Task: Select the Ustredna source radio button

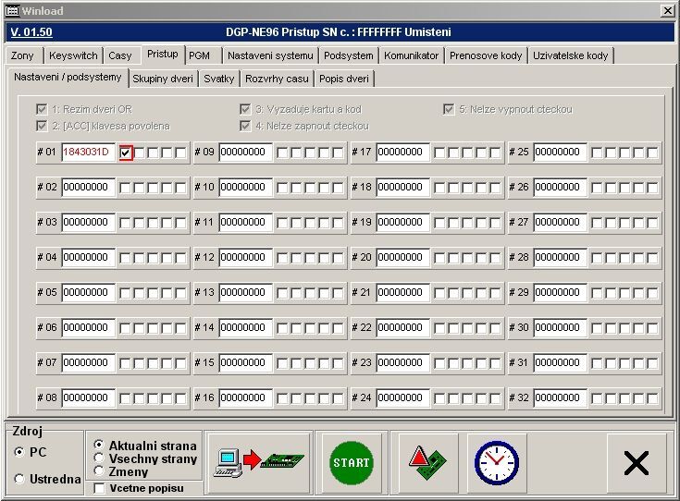Action: tap(20, 478)
